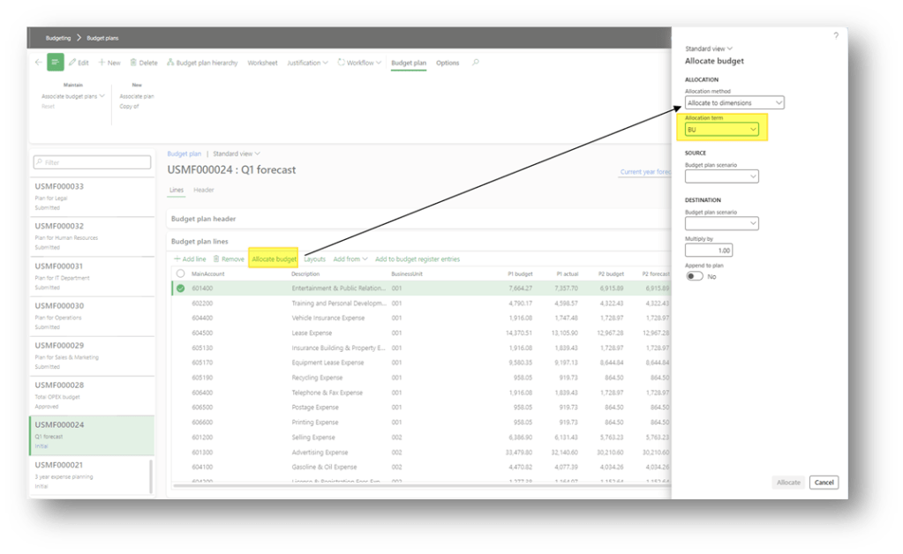Switch to the Options tab
The width and height of the screenshot is (903, 554).
(x=448, y=63)
